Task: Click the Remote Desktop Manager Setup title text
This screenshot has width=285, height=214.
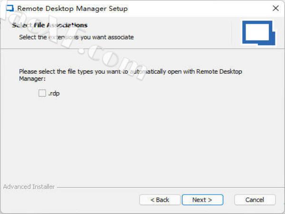Action: coord(72,9)
